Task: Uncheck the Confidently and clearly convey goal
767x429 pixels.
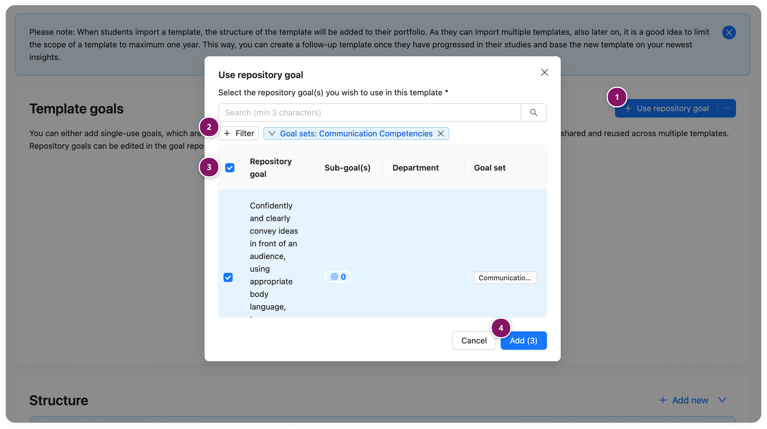Action: tap(228, 277)
